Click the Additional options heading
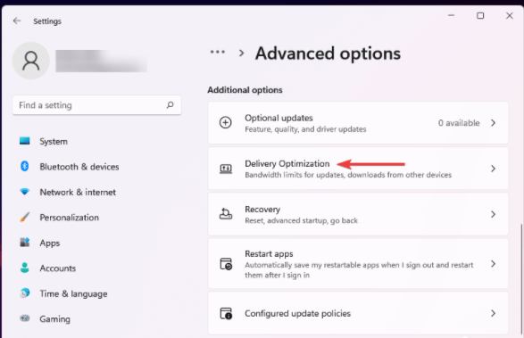The image size is (524, 338). click(x=245, y=90)
